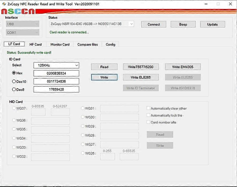Screen dimensions: 237x187
Task: Expand the ZxCopy NSR104 device dropdown
Action: click(92, 24)
